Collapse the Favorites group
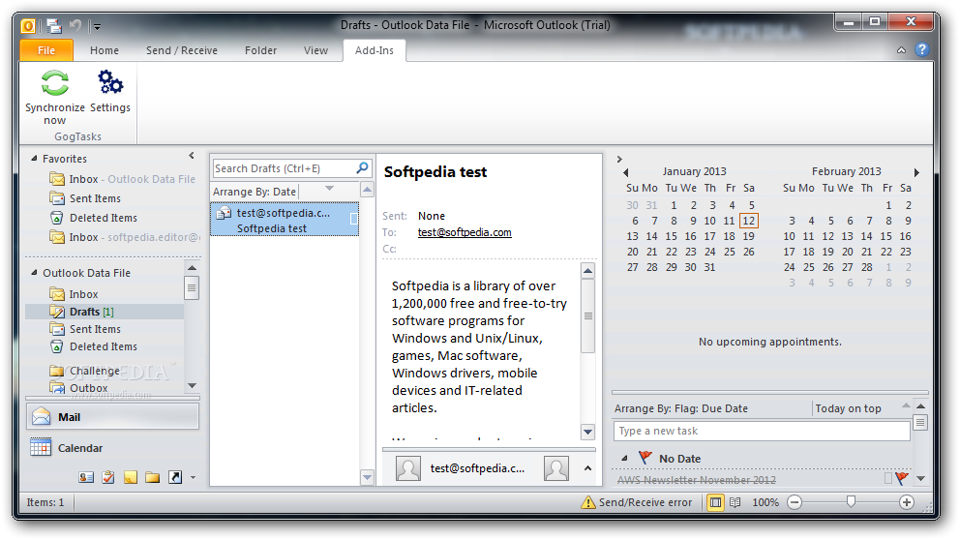 coord(34,158)
